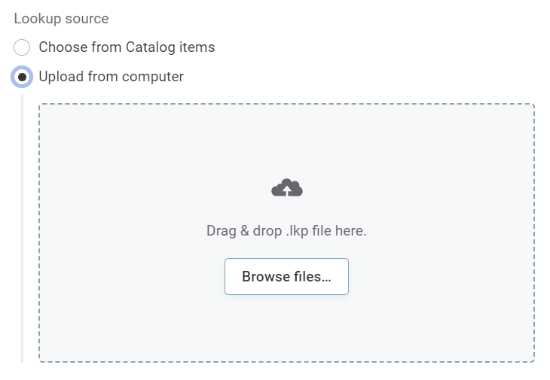Click the empty radio circle beside Catalog items
The height and width of the screenshot is (380, 550).
[x=22, y=47]
